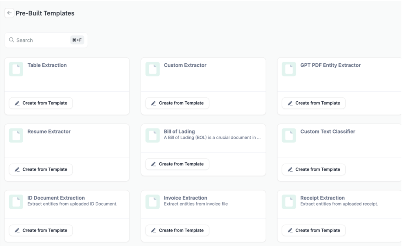Click the Cmd+F shortcut badge in search bar

click(x=77, y=40)
